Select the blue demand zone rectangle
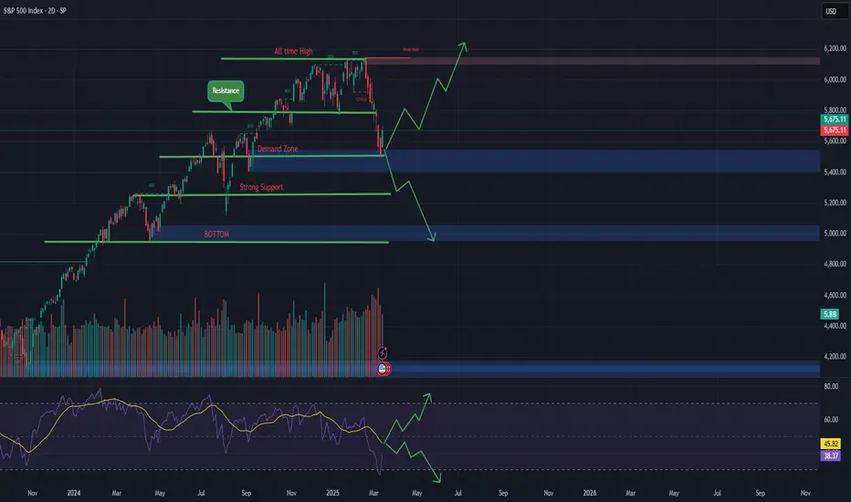 tap(534, 162)
